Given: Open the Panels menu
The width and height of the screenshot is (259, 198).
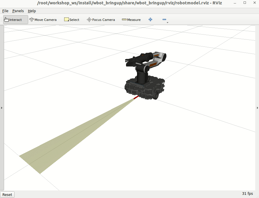Looking at the screenshot, I should point(18,11).
